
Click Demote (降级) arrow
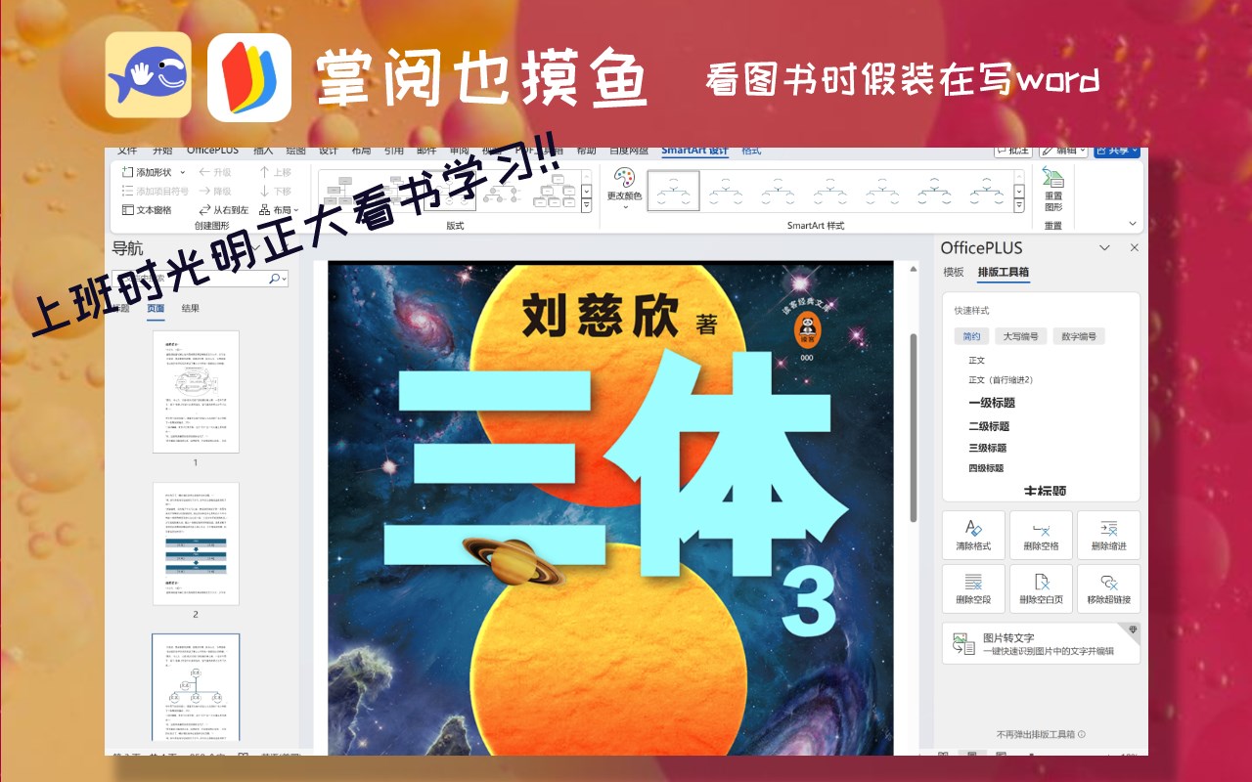(x=215, y=192)
